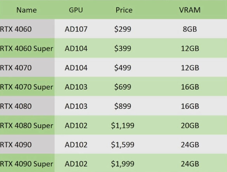Click the RTX 4090 Super row label

pyautogui.click(x=27, y=164)
